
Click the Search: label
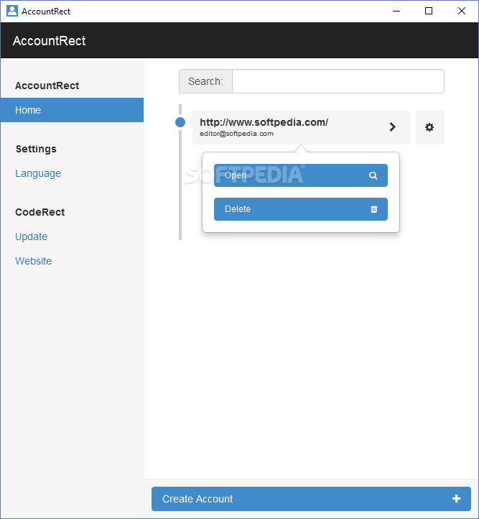click(x=205, y=81)
